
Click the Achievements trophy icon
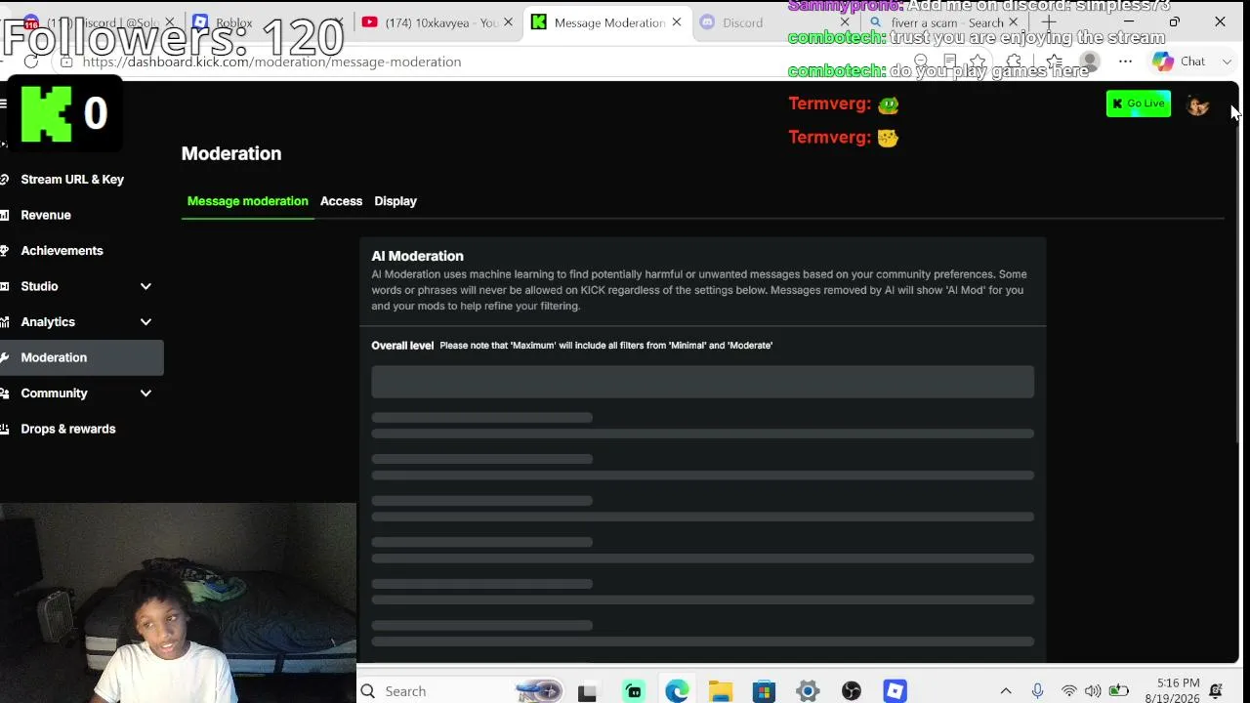(5, 251)
